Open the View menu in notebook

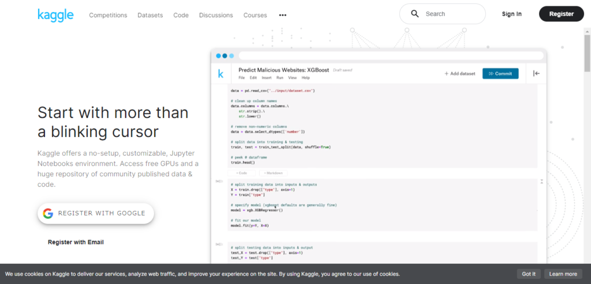pyautogui.click(x=293, y=78)
